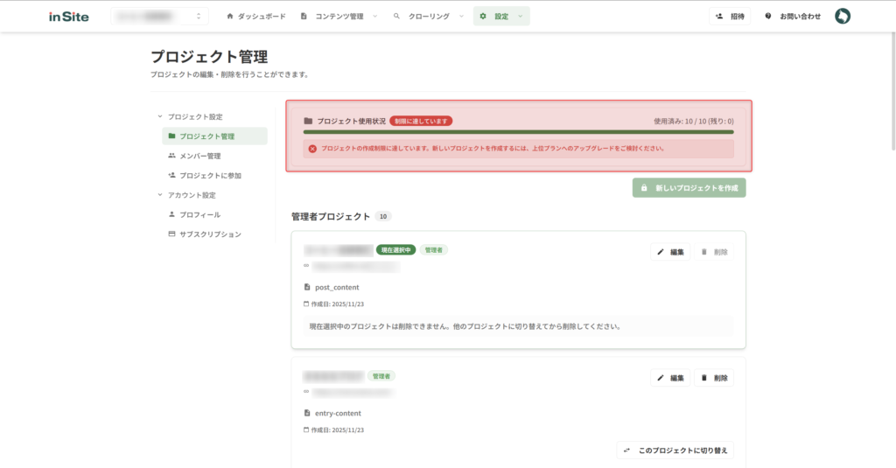Click the page's vertical scrollbar
Screen dimensions: 896x468
[x=892, y=87]
